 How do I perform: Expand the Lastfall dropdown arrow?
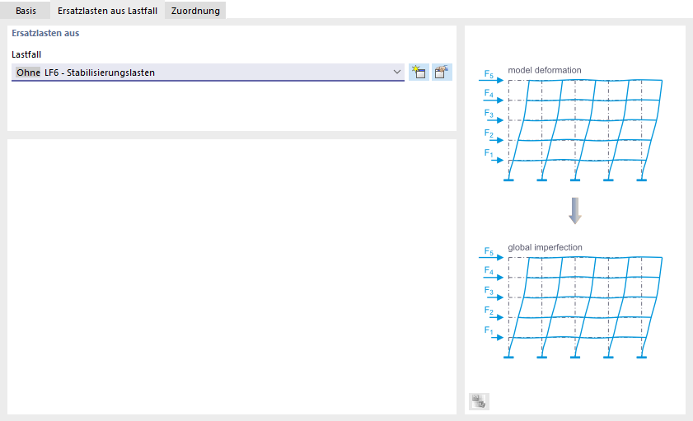(396, 73)
